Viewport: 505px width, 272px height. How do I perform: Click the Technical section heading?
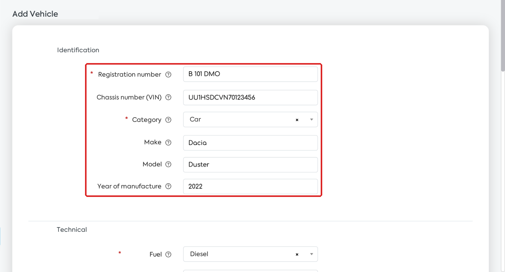[72, 229]
